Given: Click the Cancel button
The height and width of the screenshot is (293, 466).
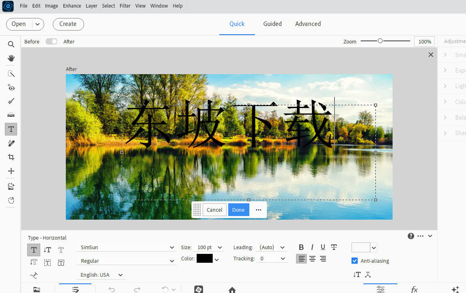Looking at the screenshot, I should pyautogui.click(x=215, y=210).
